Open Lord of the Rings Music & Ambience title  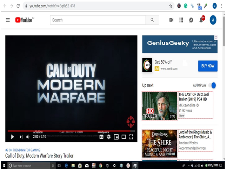pos(195,135)
